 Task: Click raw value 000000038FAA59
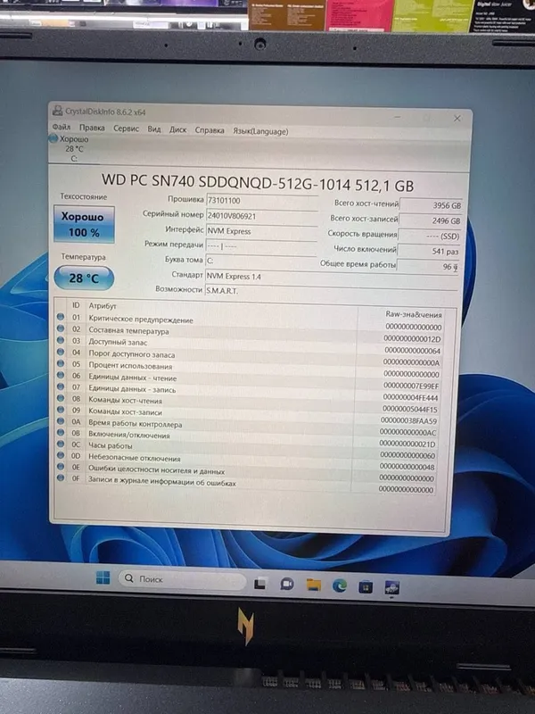(408, 420)
